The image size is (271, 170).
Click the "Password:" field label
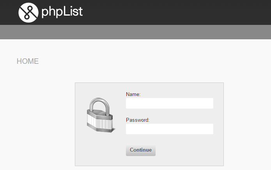coord(138,120)
